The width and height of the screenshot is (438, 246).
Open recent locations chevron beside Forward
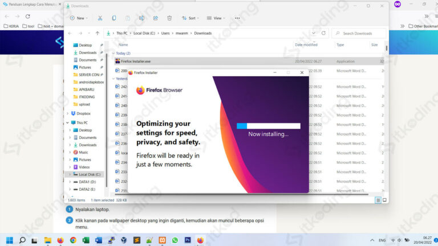[x=89, y=33]
